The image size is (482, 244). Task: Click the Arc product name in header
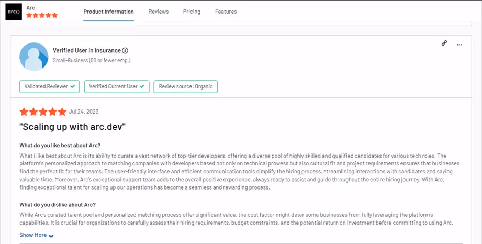point(31,8)
